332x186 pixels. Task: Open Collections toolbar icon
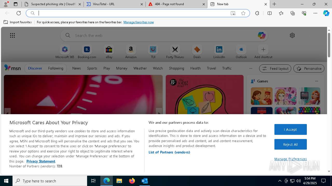[x=293, y=13]
